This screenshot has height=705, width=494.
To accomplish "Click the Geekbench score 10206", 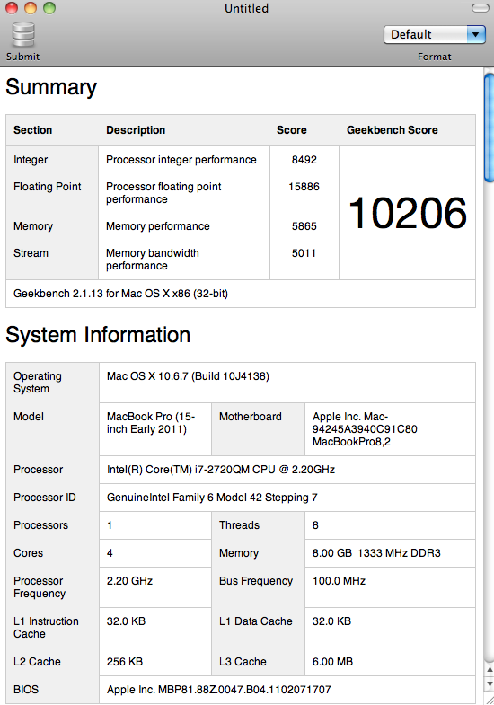I will (x=407, y=213).
